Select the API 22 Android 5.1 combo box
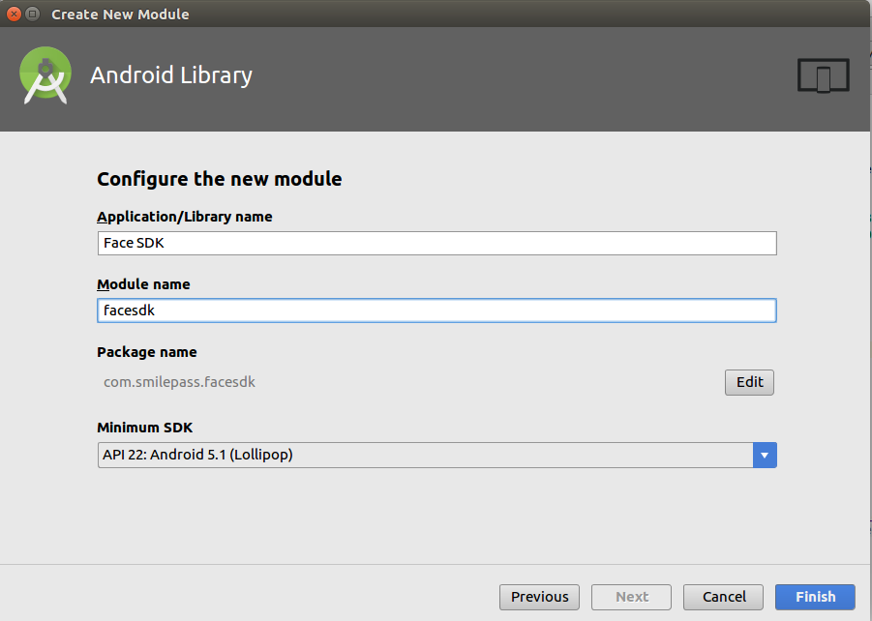Viewport: 872px width, 621px height. coord(437,456)
